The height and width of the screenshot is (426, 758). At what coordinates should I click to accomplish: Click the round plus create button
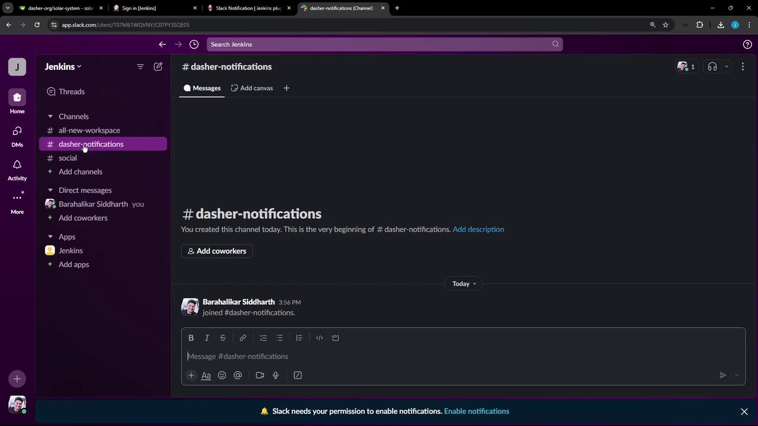coord(17,379)
